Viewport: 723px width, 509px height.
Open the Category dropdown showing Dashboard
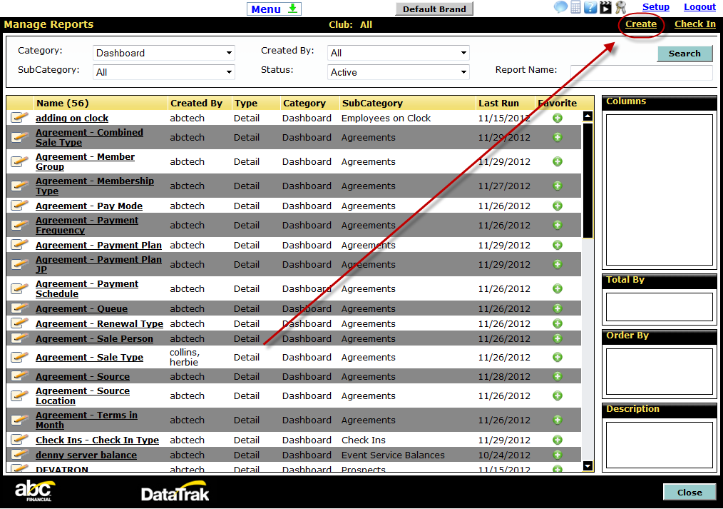pyautogui.click(x=163, y=53)
